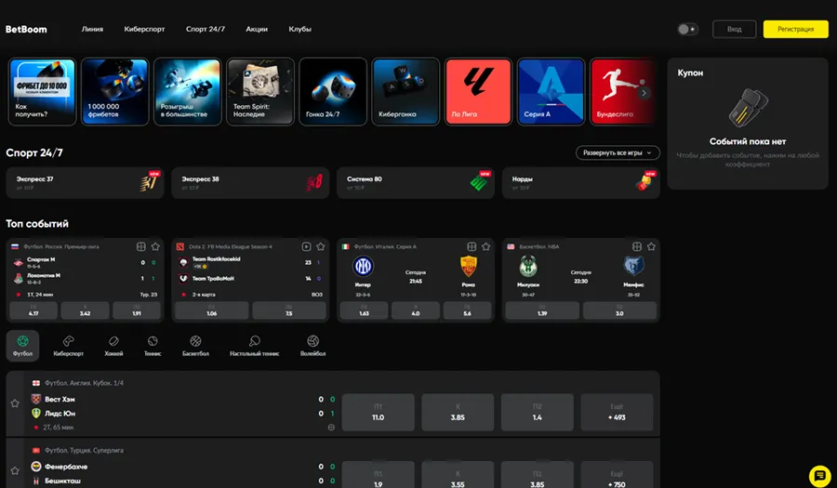This screenshot has width=837, height=488.
Task: Select odds 1.39 on Милуоки
Action: (542, 310)
